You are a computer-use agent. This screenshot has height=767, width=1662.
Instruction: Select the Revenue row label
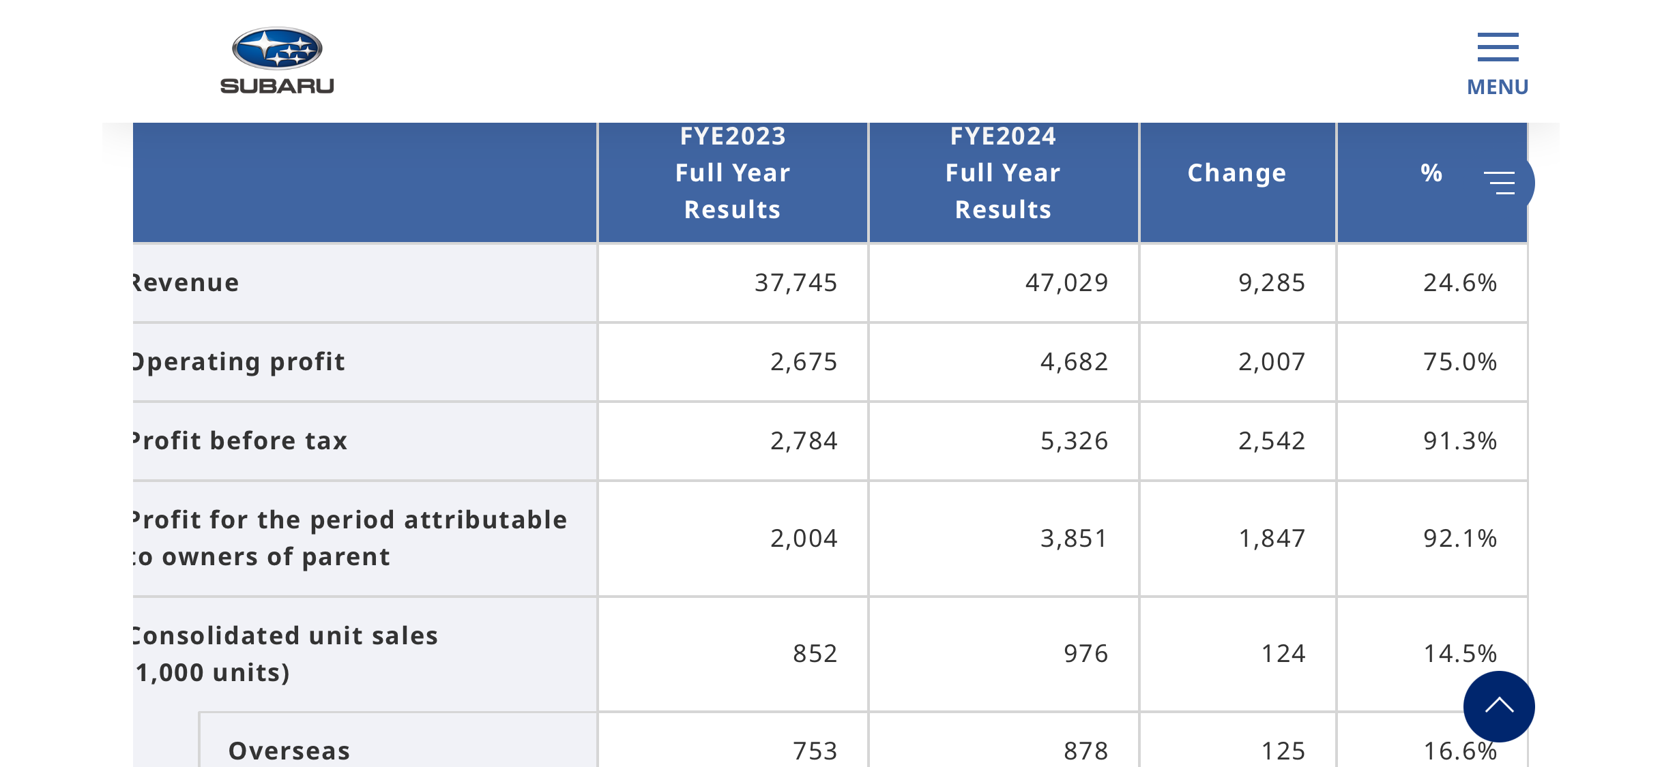coord(186,282)
